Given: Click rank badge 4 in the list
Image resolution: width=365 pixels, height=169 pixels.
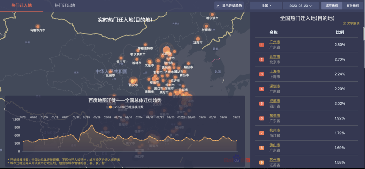Looking at the screenshot, I should click(262, 89).
